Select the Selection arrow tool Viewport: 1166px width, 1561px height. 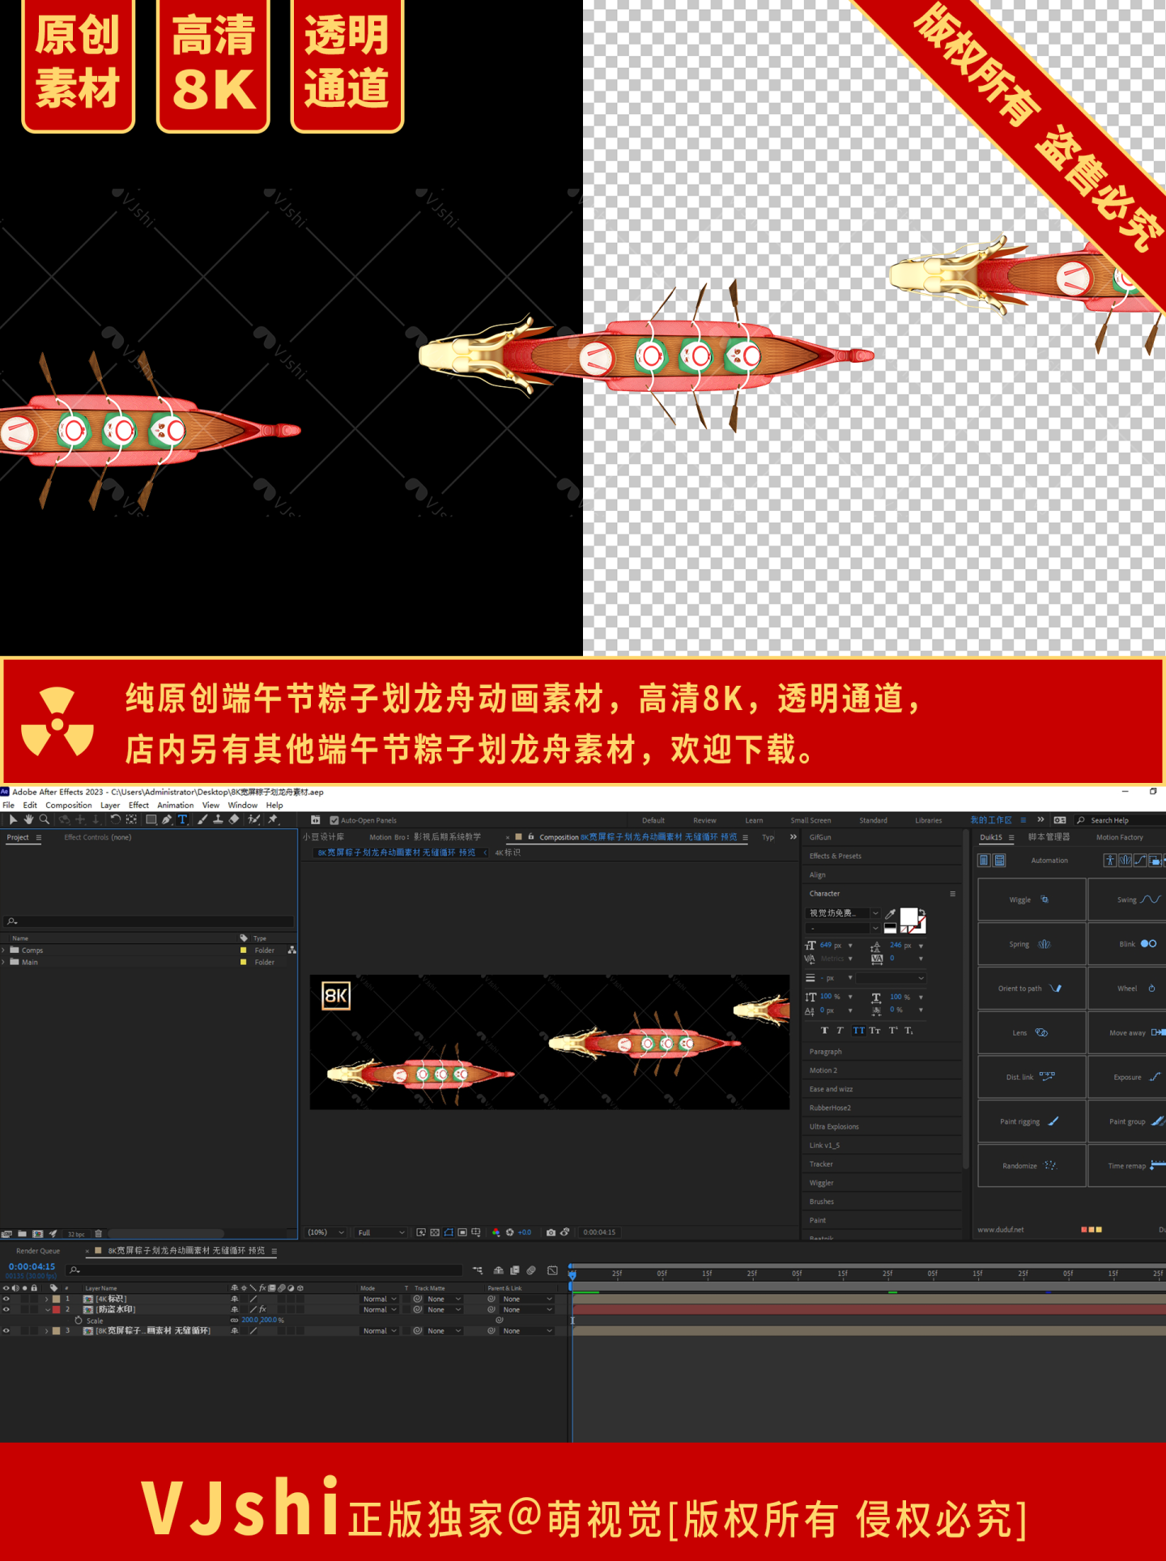pos(13,819)
